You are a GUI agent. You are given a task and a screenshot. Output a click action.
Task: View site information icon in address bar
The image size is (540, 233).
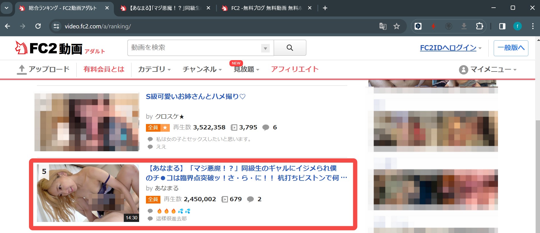click(56, 26)
